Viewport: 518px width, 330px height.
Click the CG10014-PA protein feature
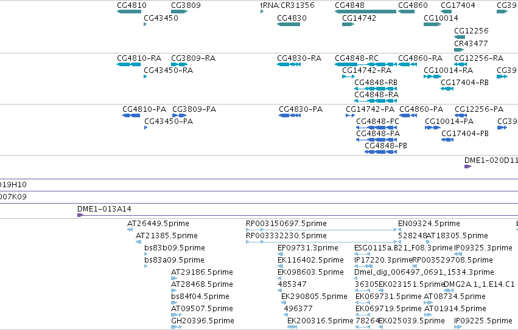click(x=433, y=128)
